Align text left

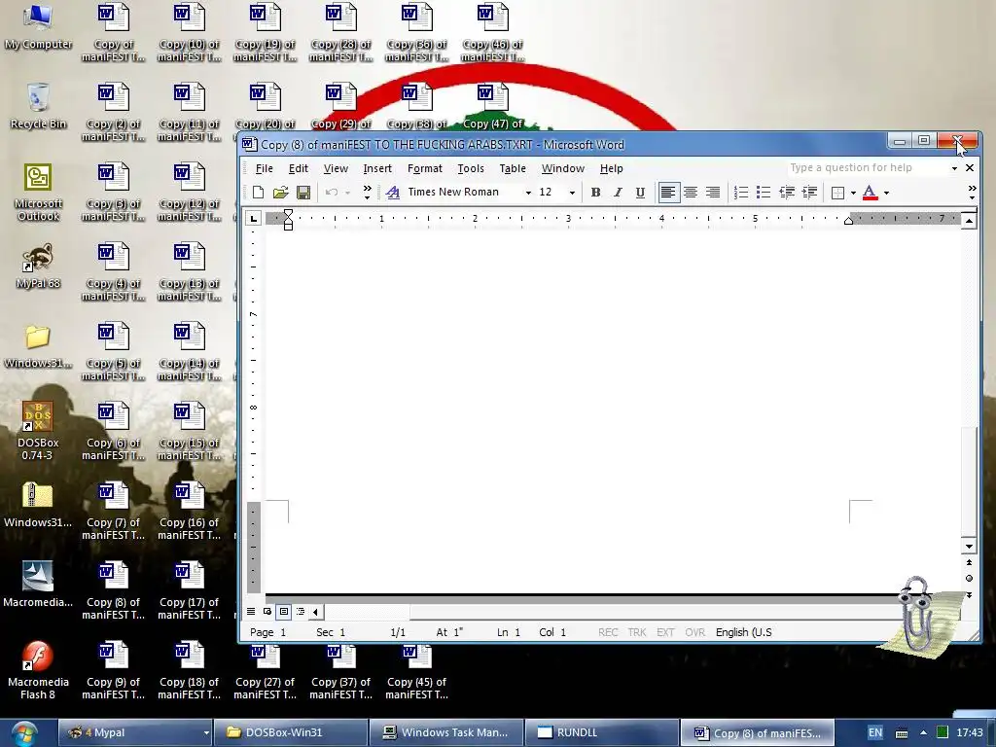pyautogui.click(x=667, y=193)
